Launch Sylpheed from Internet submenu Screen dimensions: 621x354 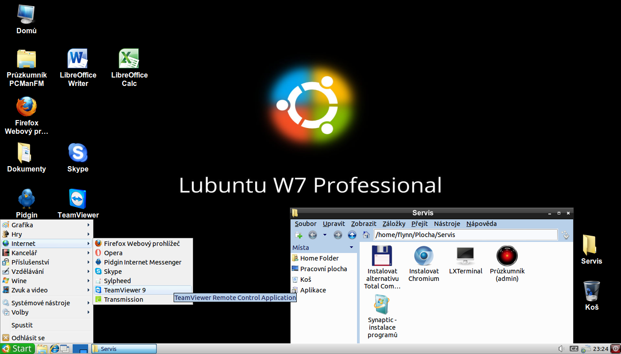[x=143, y=281]
